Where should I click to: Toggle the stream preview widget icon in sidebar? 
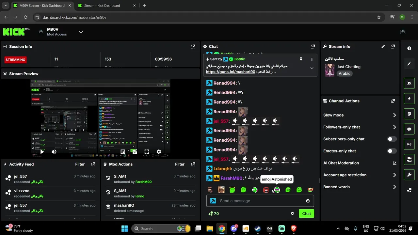[x=409, y=83]
